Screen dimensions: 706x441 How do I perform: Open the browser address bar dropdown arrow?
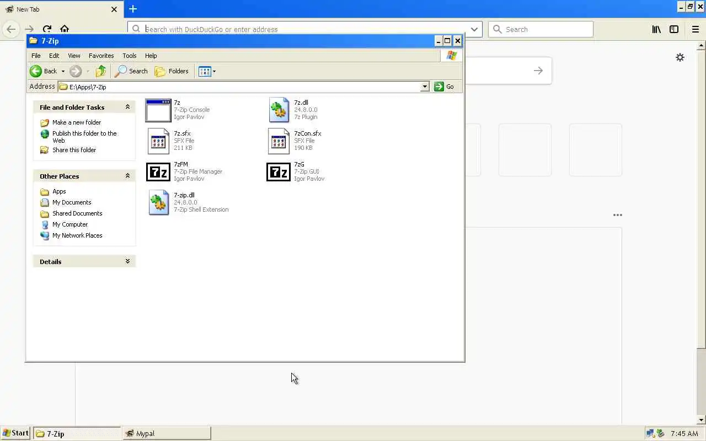[474, 29]
